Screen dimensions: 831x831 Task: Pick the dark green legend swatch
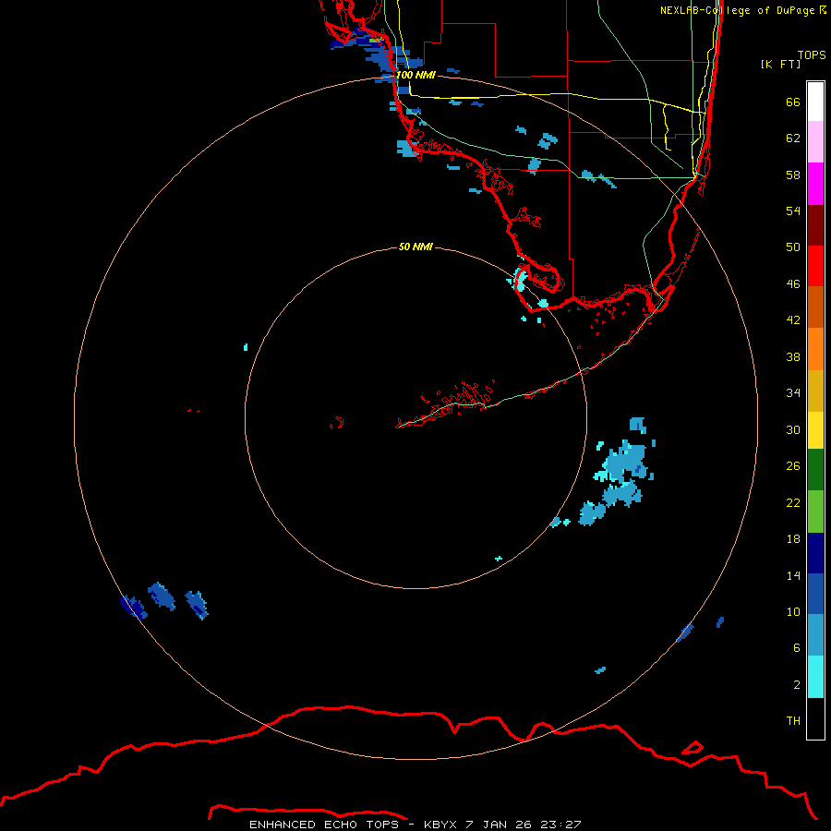[815, 470]
